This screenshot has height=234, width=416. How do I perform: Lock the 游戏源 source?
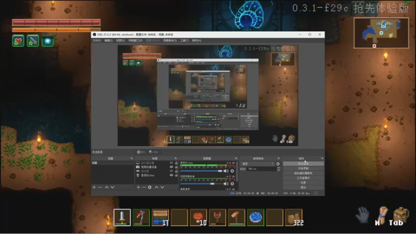tap(176, 171)
